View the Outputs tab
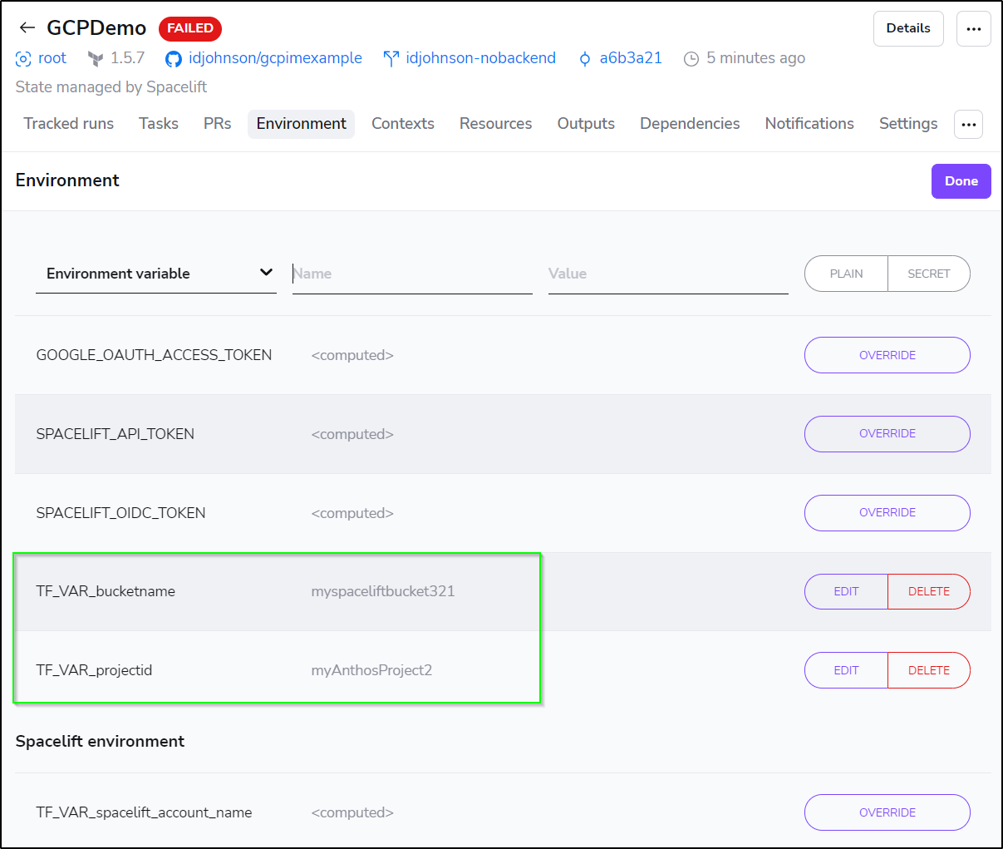Viewport: 1003px width, 849px height. [x=586, y=124]
